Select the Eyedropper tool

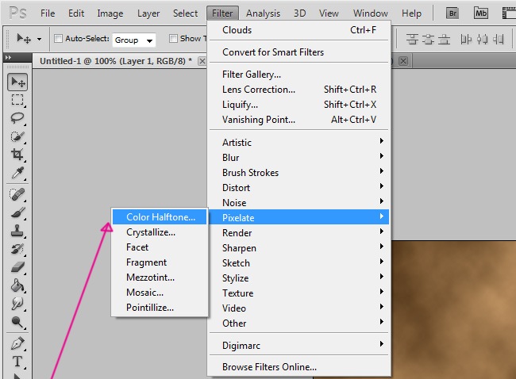(x=17, y=172)
